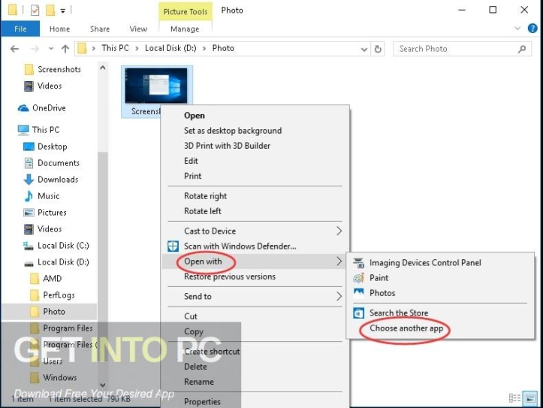Switch to the View ribbon tab
The height and width of the screenshot is (408, 543).
pyautogui.click(x=138, y=29)
